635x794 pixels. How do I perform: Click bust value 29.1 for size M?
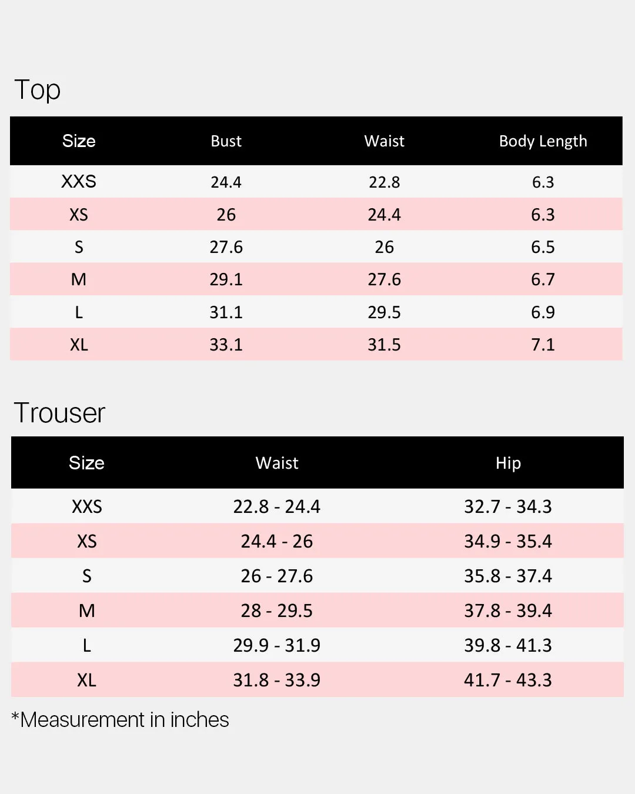coord(226,279)
